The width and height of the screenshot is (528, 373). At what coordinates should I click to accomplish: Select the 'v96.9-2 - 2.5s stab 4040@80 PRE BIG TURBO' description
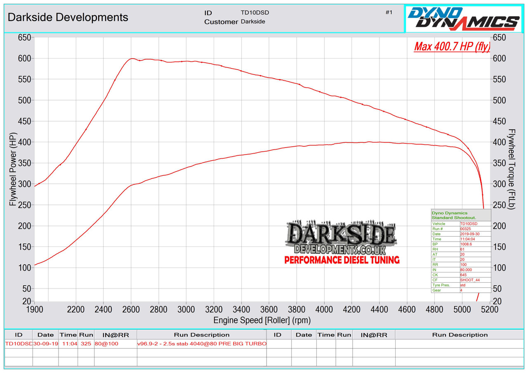(x=202, y=344)
